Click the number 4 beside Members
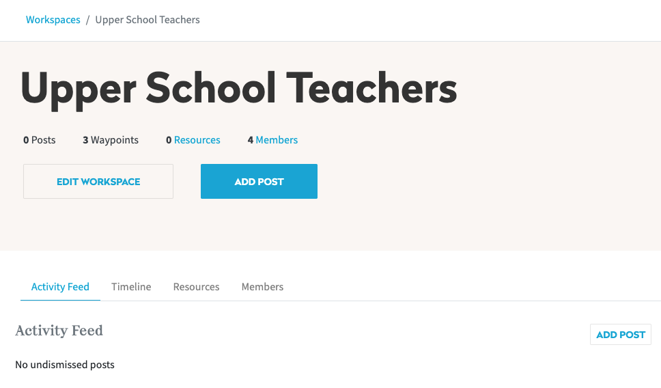 251,140
